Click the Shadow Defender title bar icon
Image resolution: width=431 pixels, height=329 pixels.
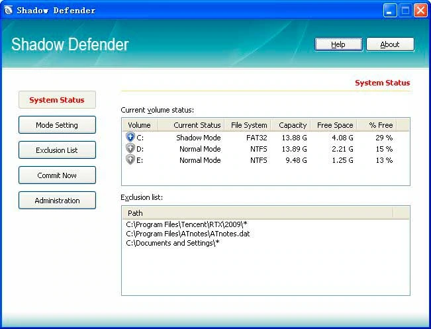coord(9,11)
